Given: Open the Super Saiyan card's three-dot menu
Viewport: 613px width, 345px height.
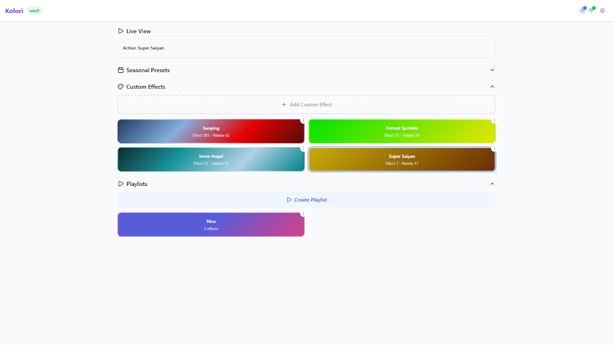Looking at the screenshot, I should (x=494, y=148).
